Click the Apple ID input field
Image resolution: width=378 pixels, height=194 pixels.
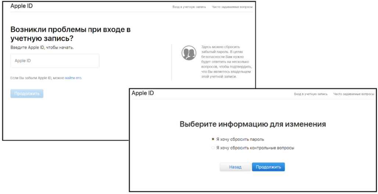click(x=55, y=61)
